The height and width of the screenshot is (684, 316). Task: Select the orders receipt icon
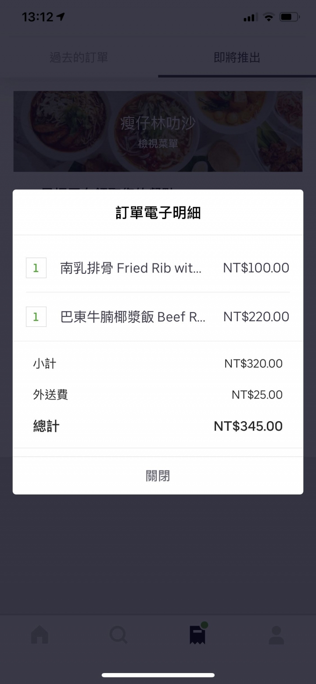pyautogui.click(x=197, y=634)
